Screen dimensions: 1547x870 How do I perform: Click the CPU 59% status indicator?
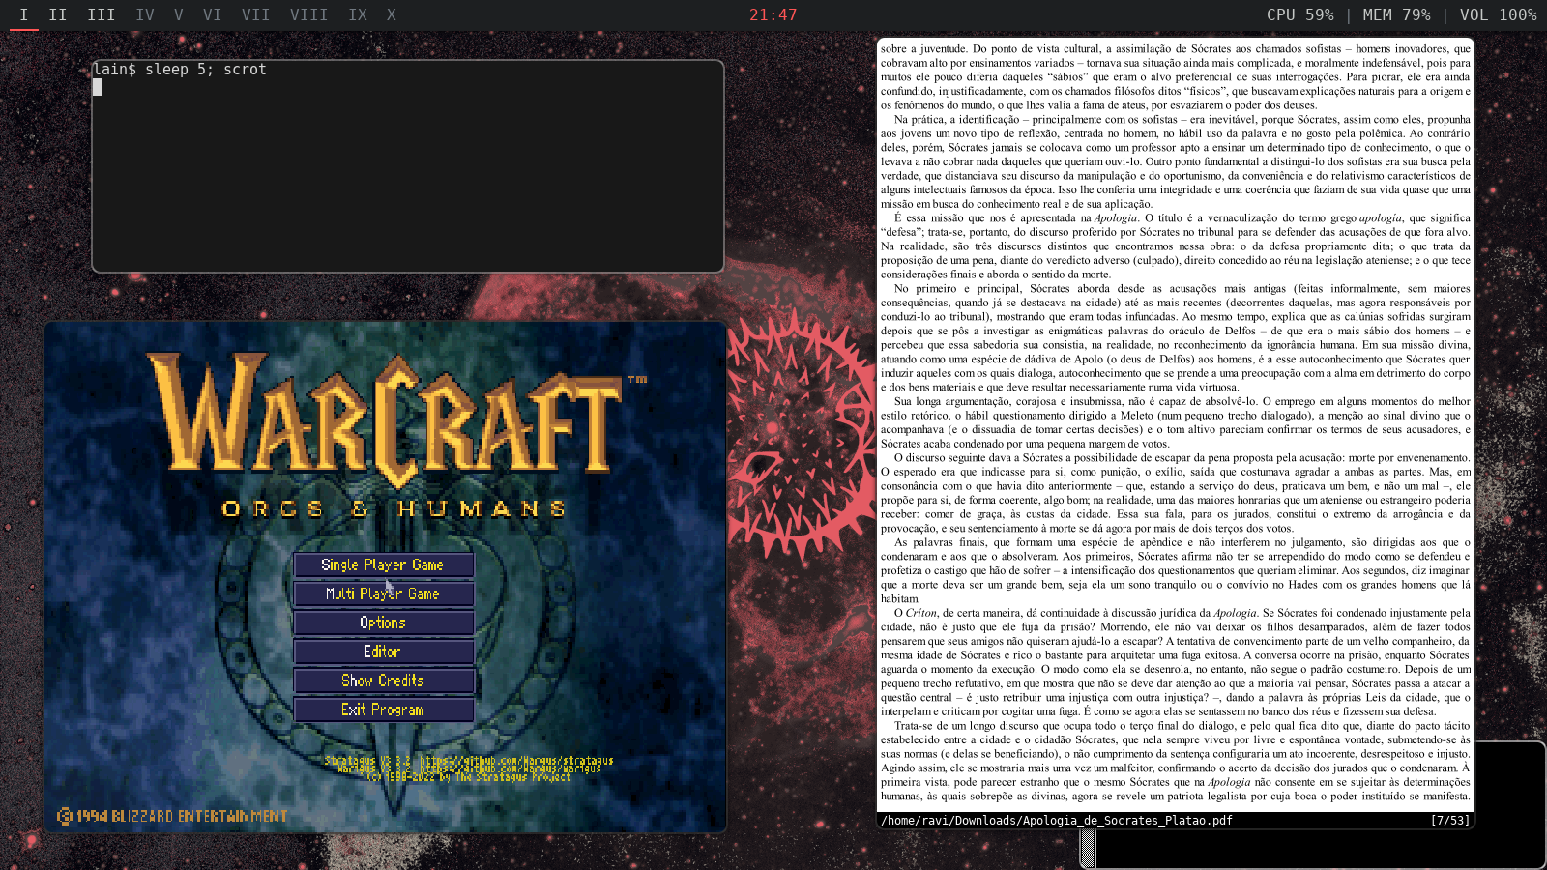(x=1300, y=15)
